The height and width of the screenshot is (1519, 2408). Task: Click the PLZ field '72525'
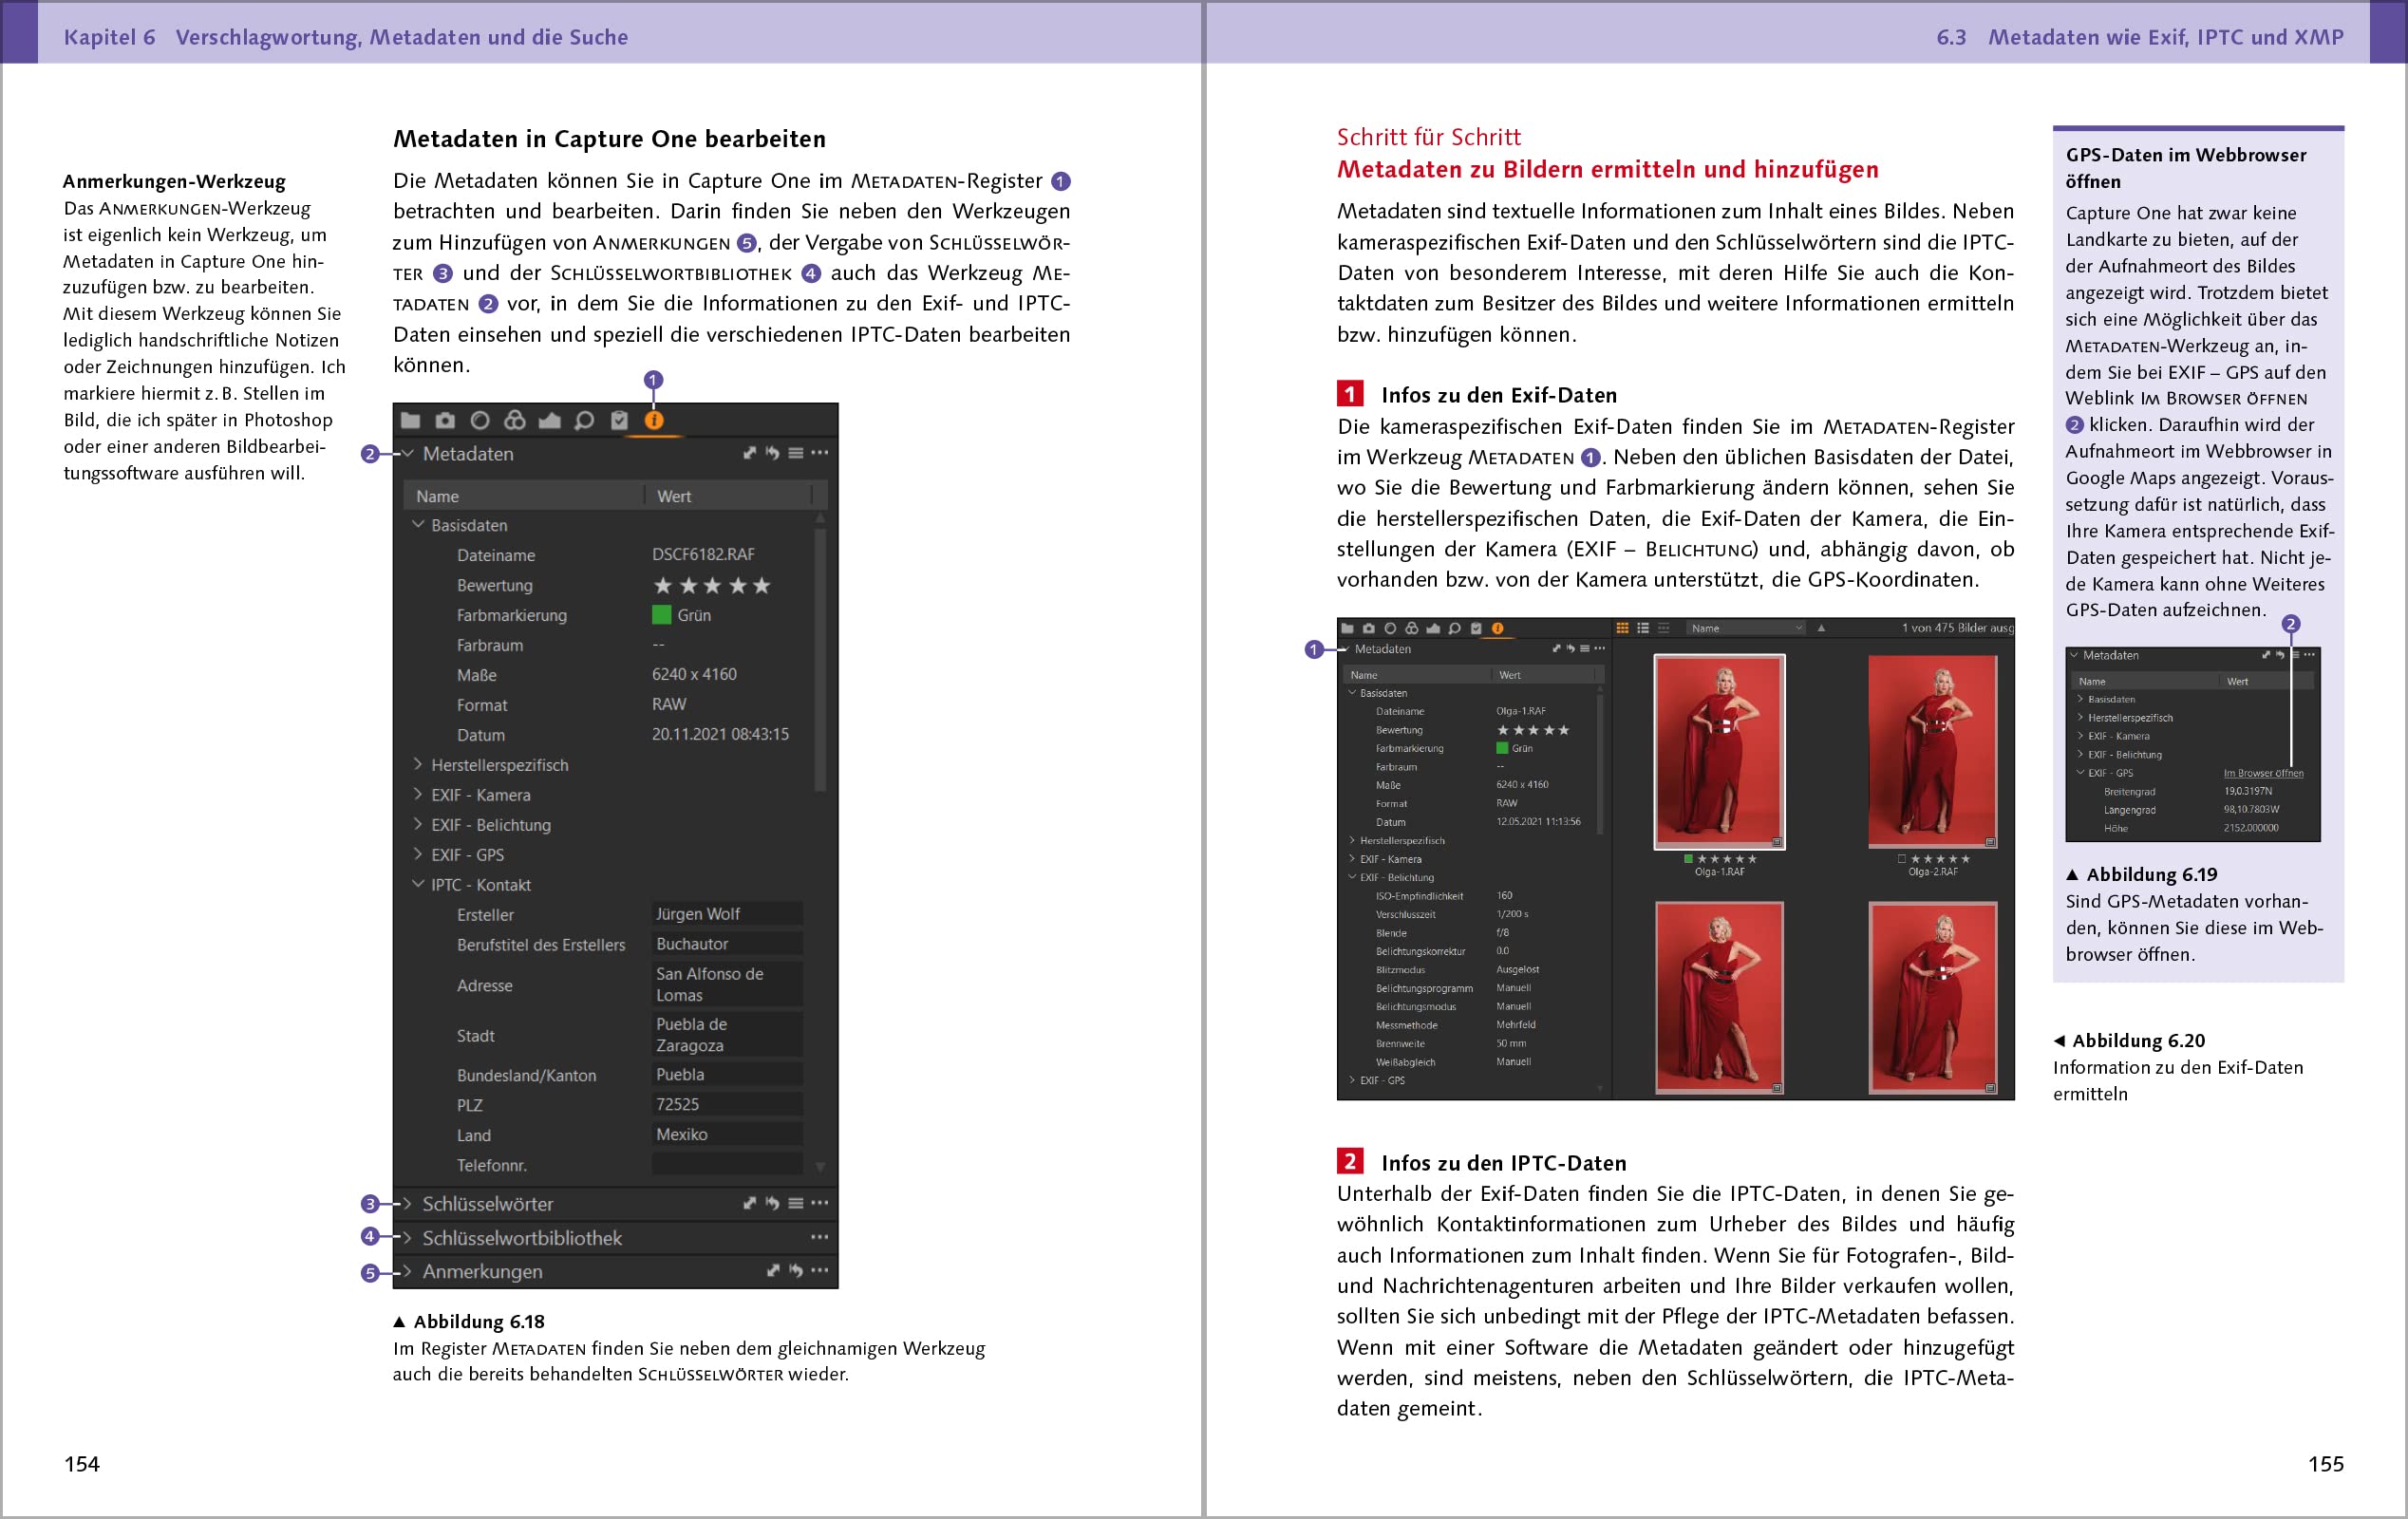click(727, 1104)
